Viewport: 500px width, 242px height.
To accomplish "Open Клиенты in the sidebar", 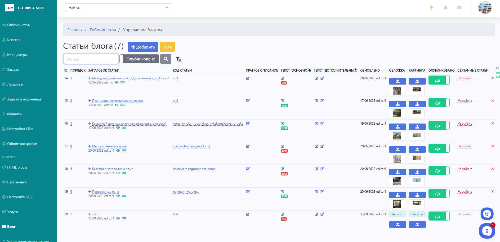I will pyautogui.click(x=14, y=40).
